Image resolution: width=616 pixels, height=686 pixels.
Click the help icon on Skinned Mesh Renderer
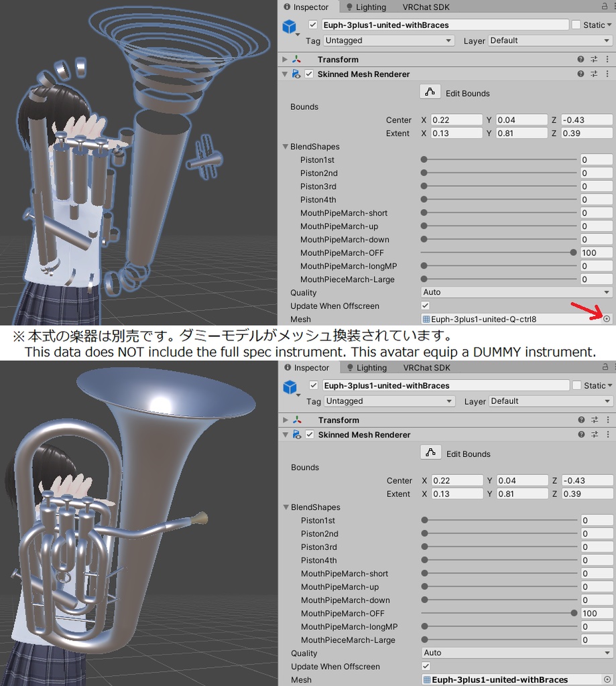coord(580,74)
